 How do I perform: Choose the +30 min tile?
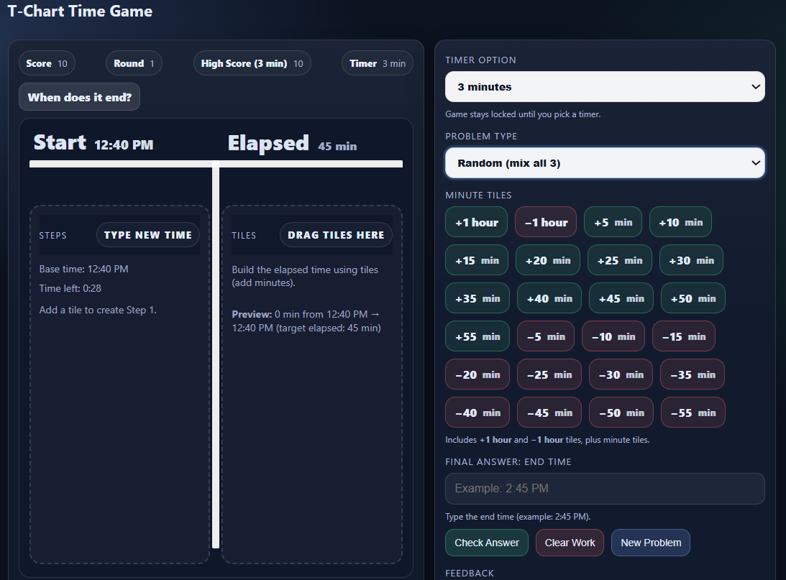tap(691, 260)
